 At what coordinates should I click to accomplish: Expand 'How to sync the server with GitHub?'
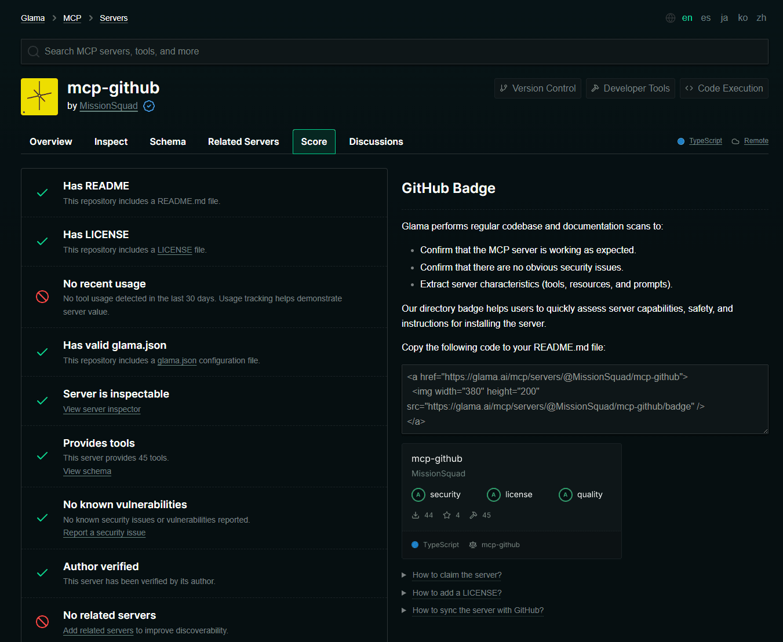[478, 610]
